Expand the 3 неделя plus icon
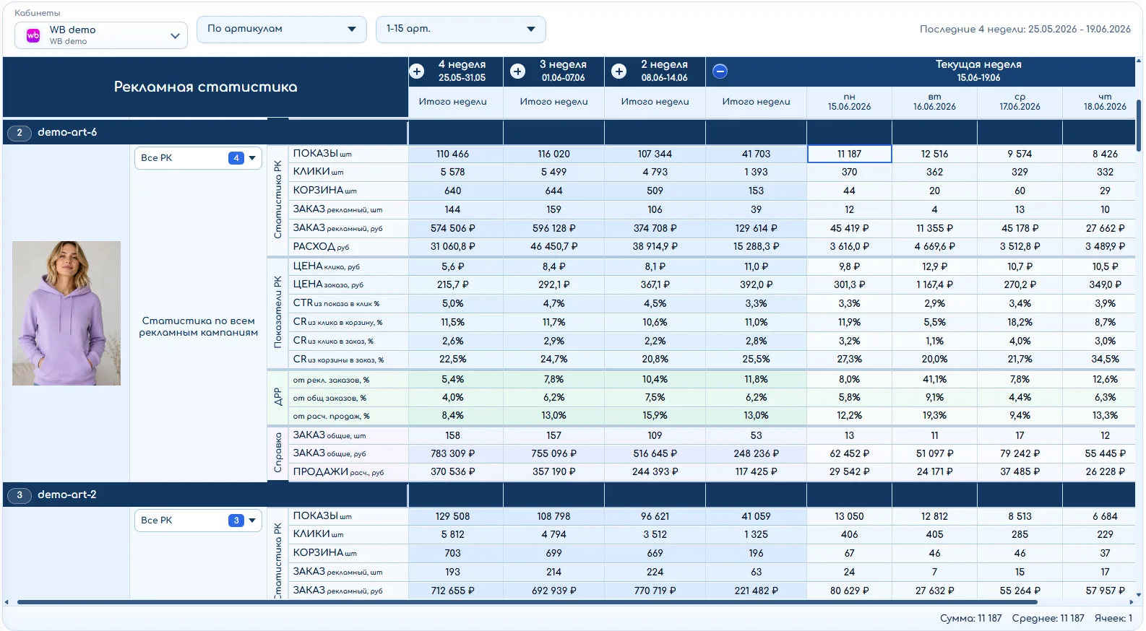This screenshot has height=631, width=1146. pyautogui.click(x=518, y=71)
